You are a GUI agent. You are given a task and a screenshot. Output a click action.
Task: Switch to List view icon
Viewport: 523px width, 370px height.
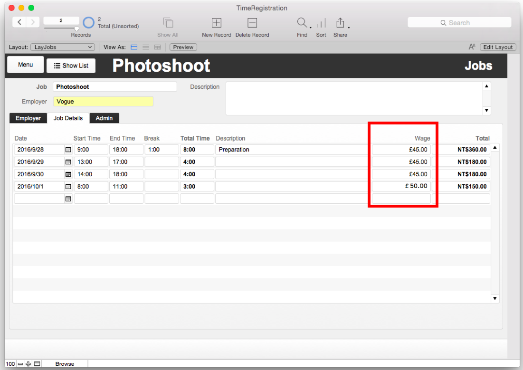146,47
